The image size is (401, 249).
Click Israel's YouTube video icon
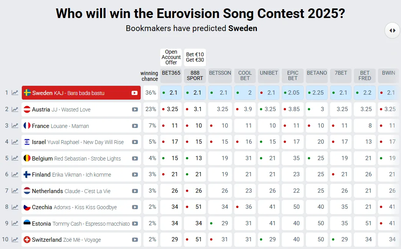coord(135,142)
